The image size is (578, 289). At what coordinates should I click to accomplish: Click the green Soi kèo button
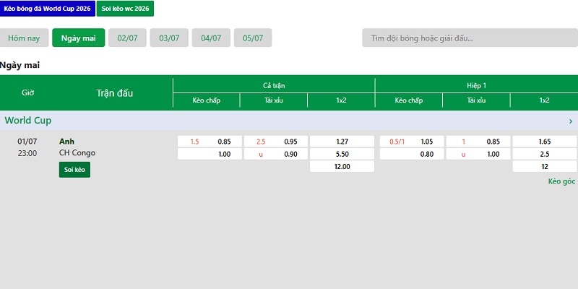[74, 170]
